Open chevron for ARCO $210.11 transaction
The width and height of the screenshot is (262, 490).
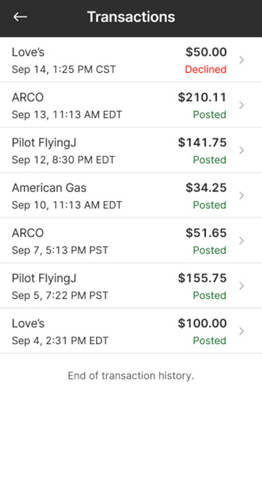242,106
